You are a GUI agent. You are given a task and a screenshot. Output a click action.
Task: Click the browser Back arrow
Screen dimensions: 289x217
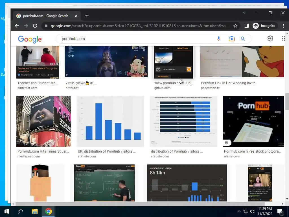point(17,26)
